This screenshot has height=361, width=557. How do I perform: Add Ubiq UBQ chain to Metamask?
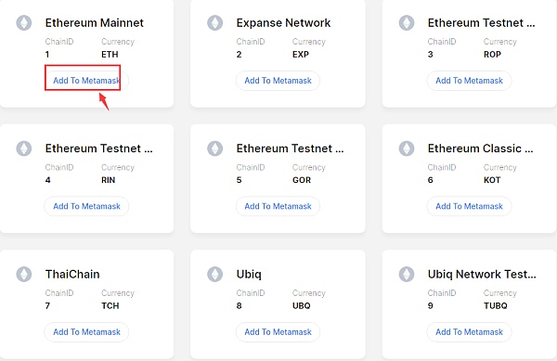[x=278, y=332]
